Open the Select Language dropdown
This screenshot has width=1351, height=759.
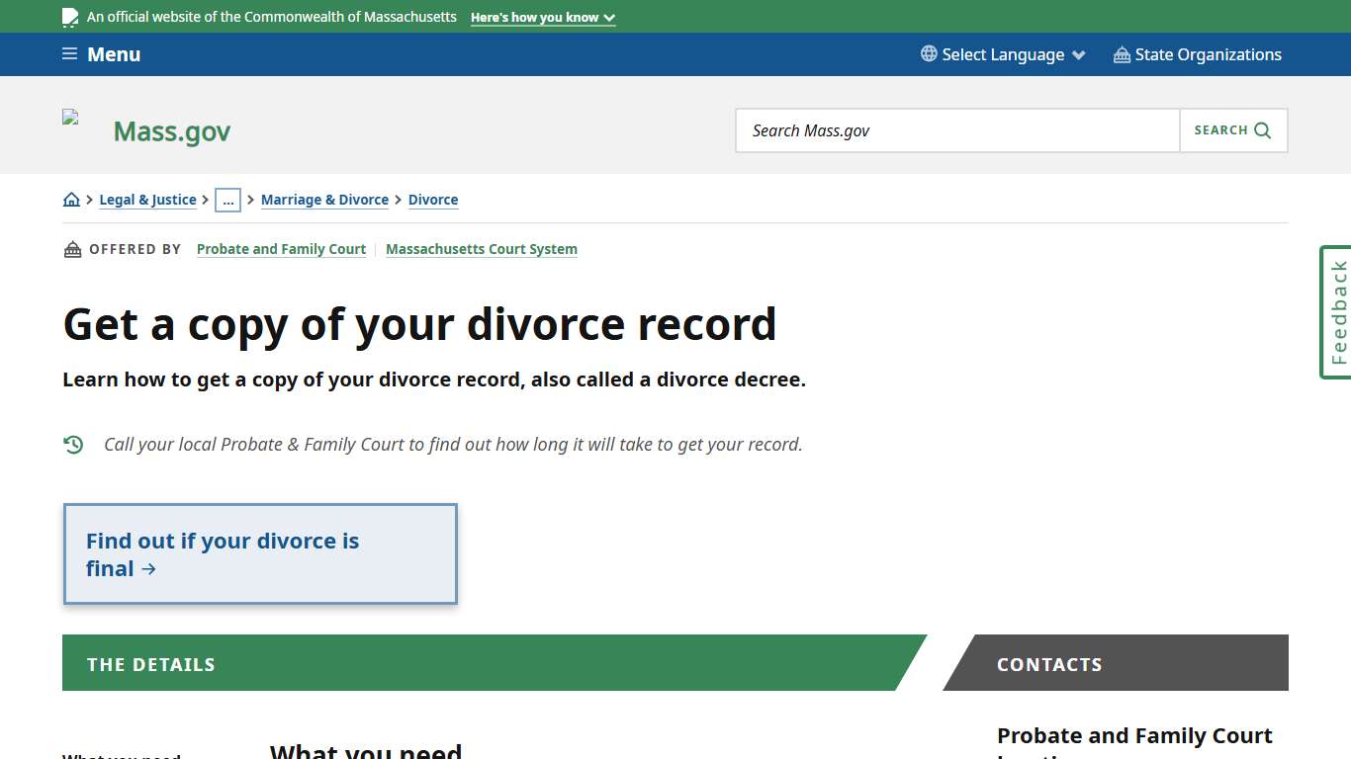pyautogui.click(x=1002, y=54)
